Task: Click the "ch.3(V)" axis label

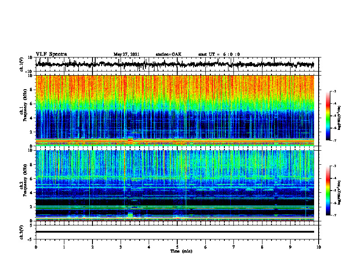Action: tap(22, 233)
